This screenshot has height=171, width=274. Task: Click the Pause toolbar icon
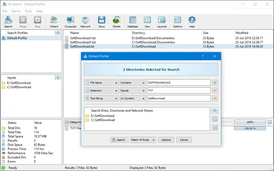tap(23, 22)
